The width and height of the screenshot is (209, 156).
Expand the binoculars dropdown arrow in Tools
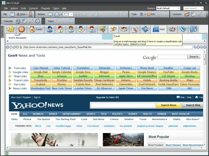coord(145,14)
